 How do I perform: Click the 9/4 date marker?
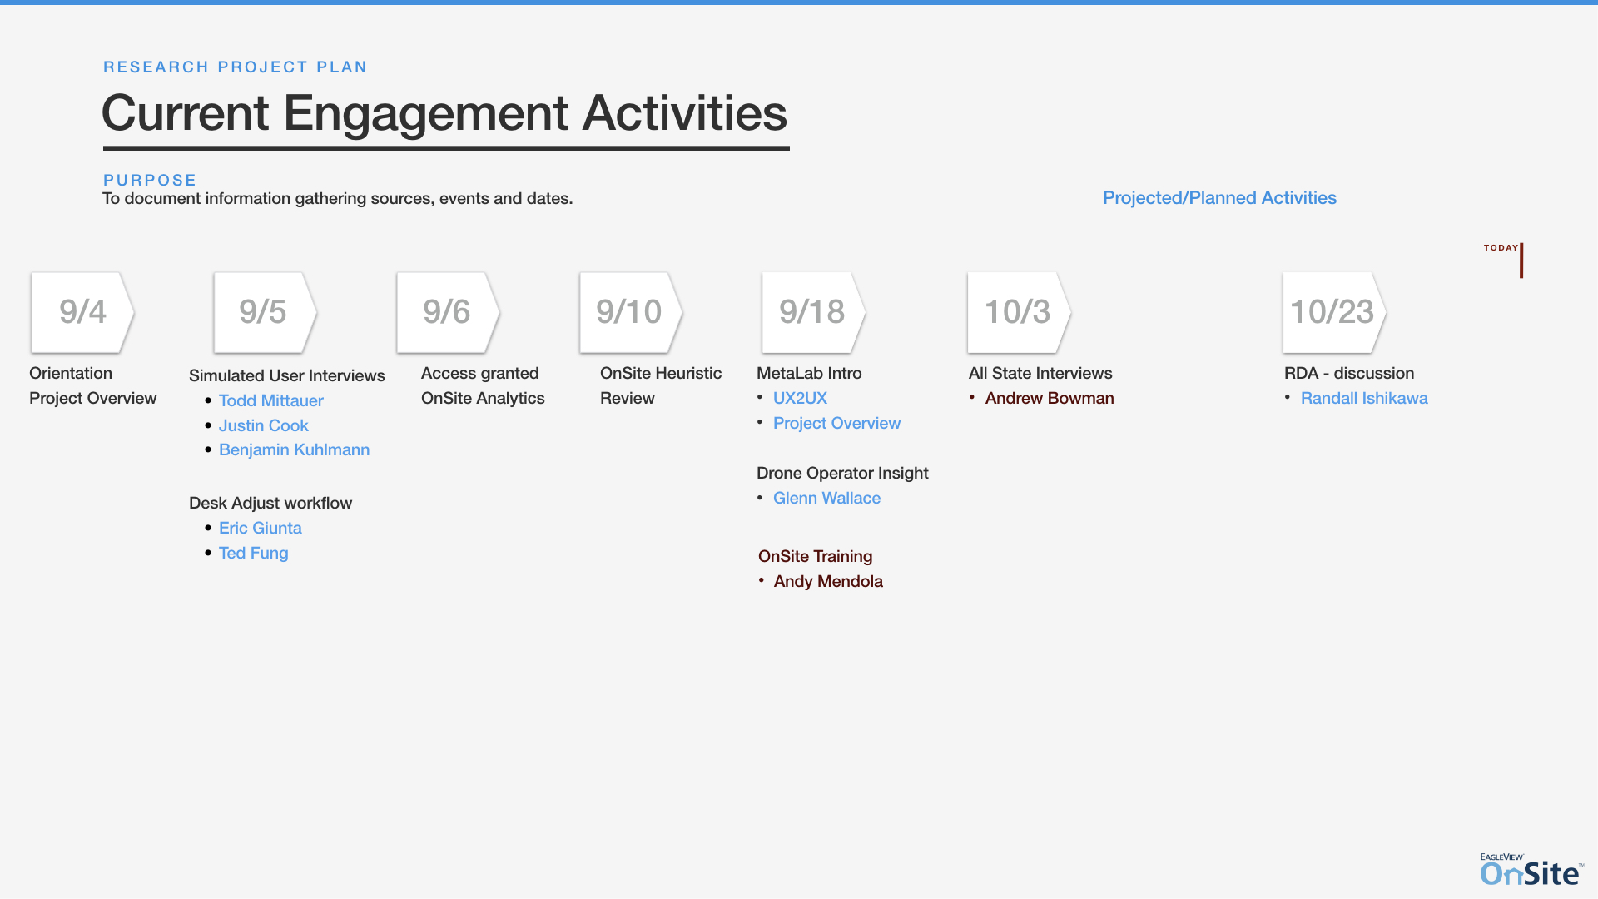coord(82,312)
